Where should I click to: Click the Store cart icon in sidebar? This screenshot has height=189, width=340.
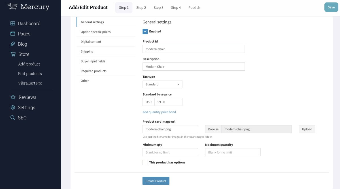pos(13,54)
